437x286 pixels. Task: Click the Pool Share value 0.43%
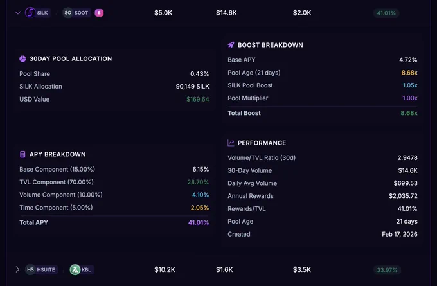click(200, 74)
